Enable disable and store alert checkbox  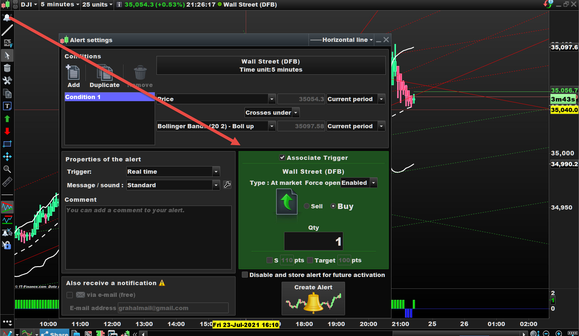(x=245, y=275)
